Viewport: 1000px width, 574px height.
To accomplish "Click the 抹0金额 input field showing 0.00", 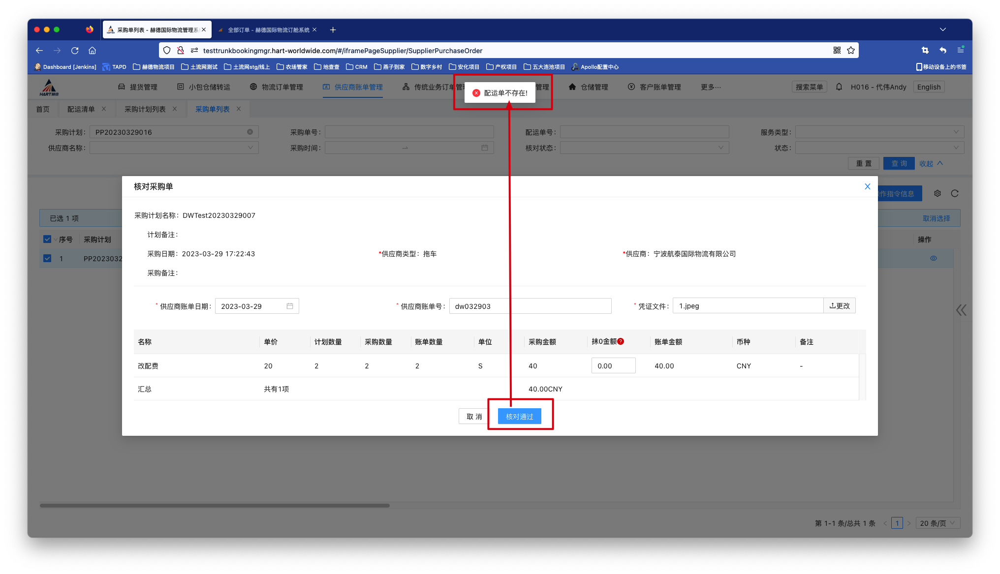I will (x=613, y=365).
